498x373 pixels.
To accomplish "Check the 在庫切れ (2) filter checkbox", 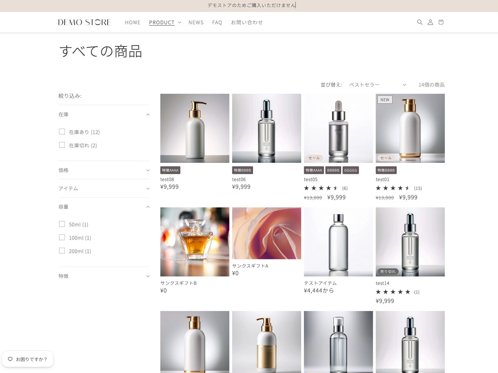I will 62,145.
